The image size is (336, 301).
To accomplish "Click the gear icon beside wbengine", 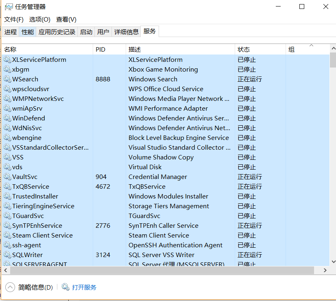I will [7, 137].
